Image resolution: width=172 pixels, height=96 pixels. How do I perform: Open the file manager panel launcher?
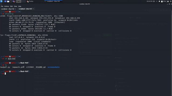click(x=8, y=1)
